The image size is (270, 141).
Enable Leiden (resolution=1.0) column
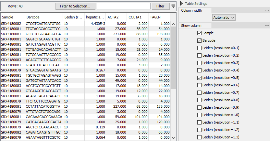coord(199,115)
